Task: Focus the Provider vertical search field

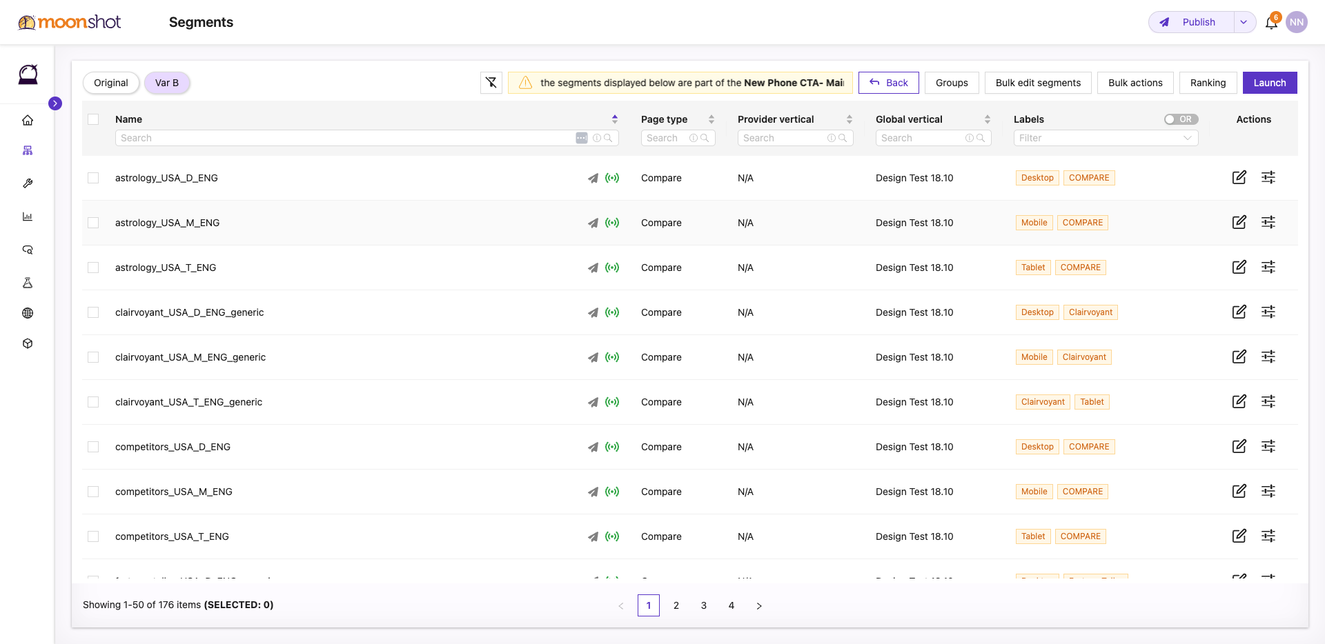Action: 795,138
